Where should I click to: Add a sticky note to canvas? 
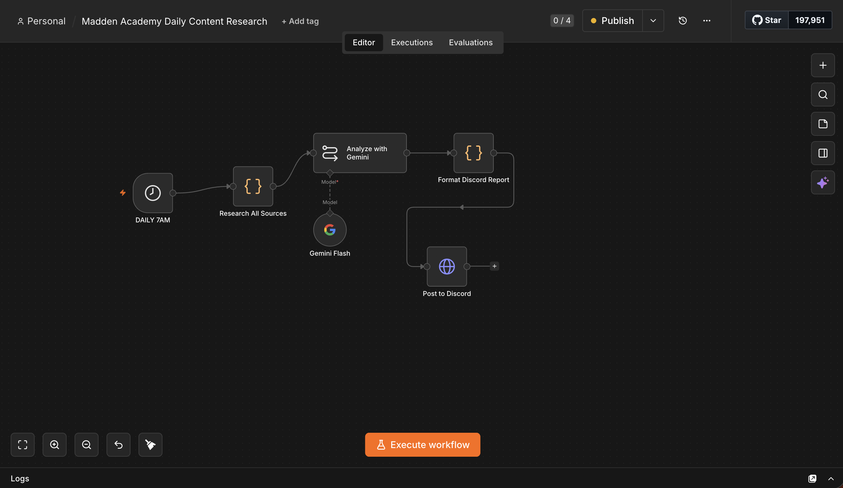[823, 124]
